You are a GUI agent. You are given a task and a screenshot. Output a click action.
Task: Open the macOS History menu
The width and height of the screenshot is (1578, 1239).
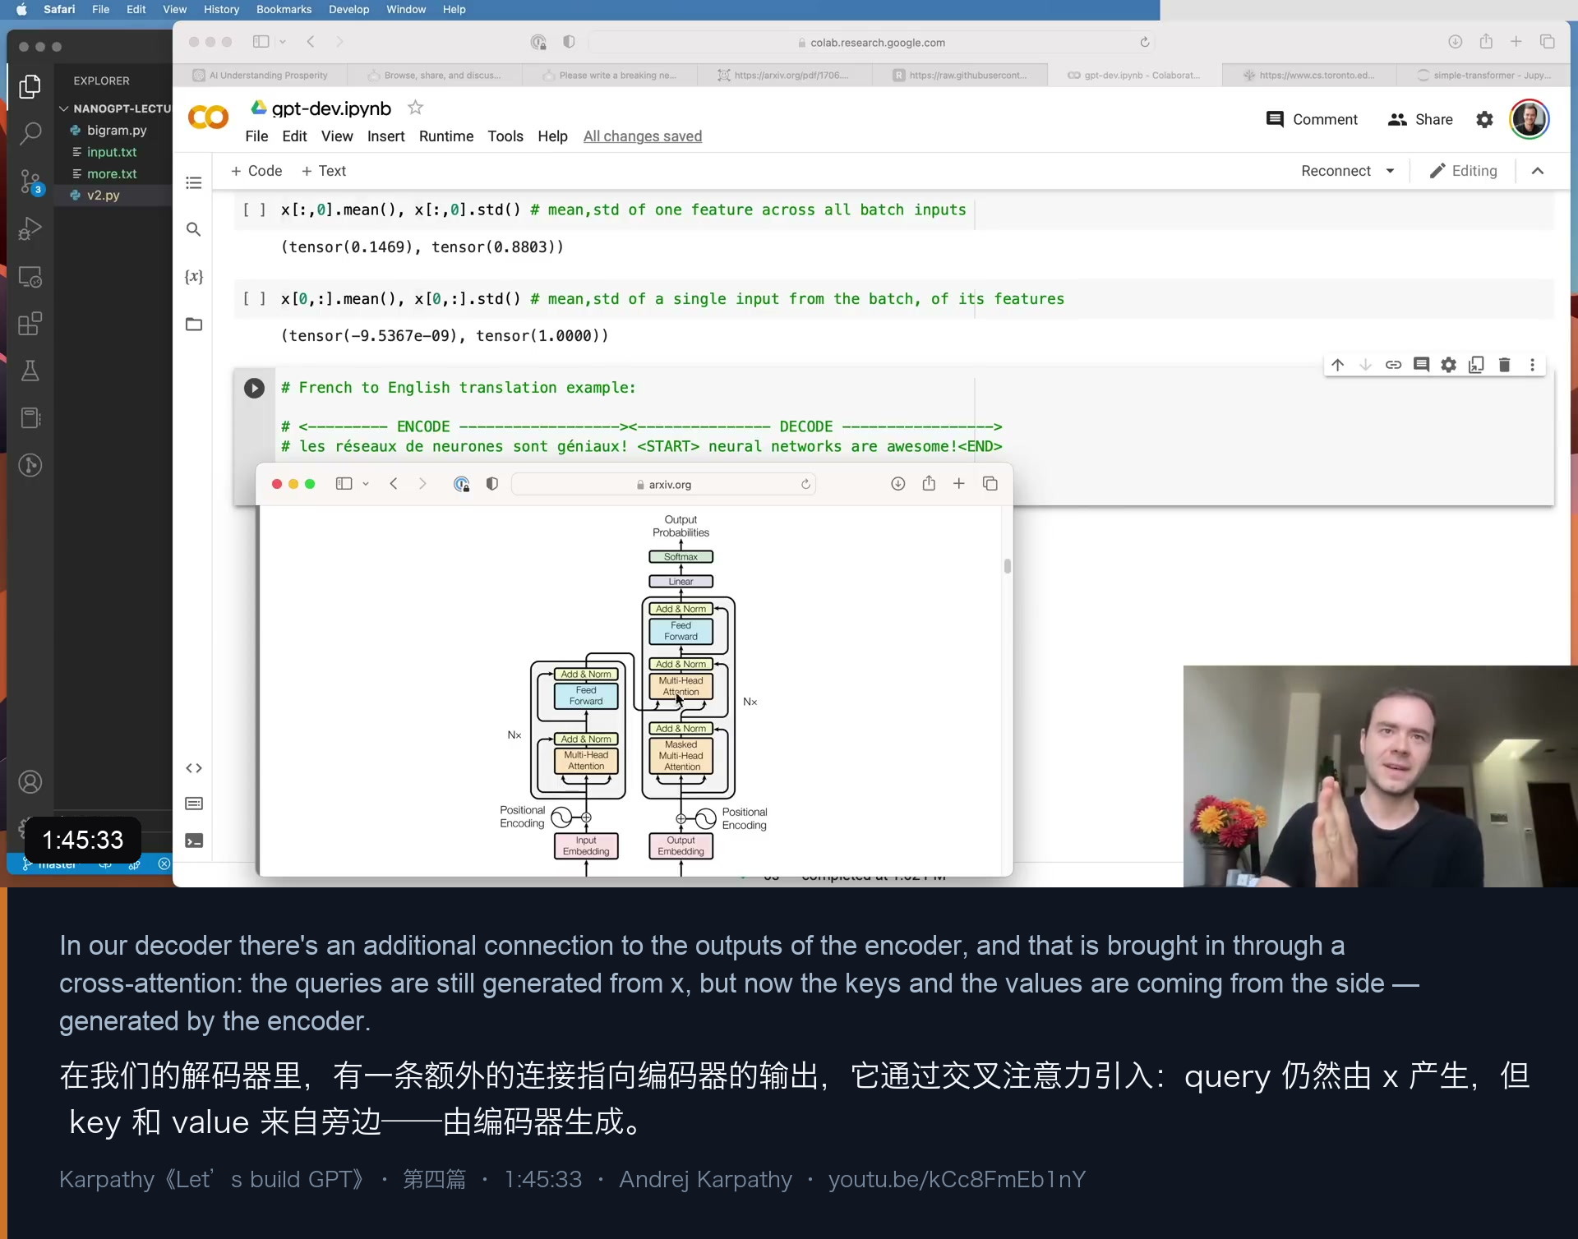point(221,10)
